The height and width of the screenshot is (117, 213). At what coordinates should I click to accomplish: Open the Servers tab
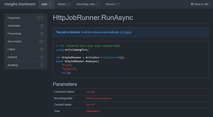112,4
